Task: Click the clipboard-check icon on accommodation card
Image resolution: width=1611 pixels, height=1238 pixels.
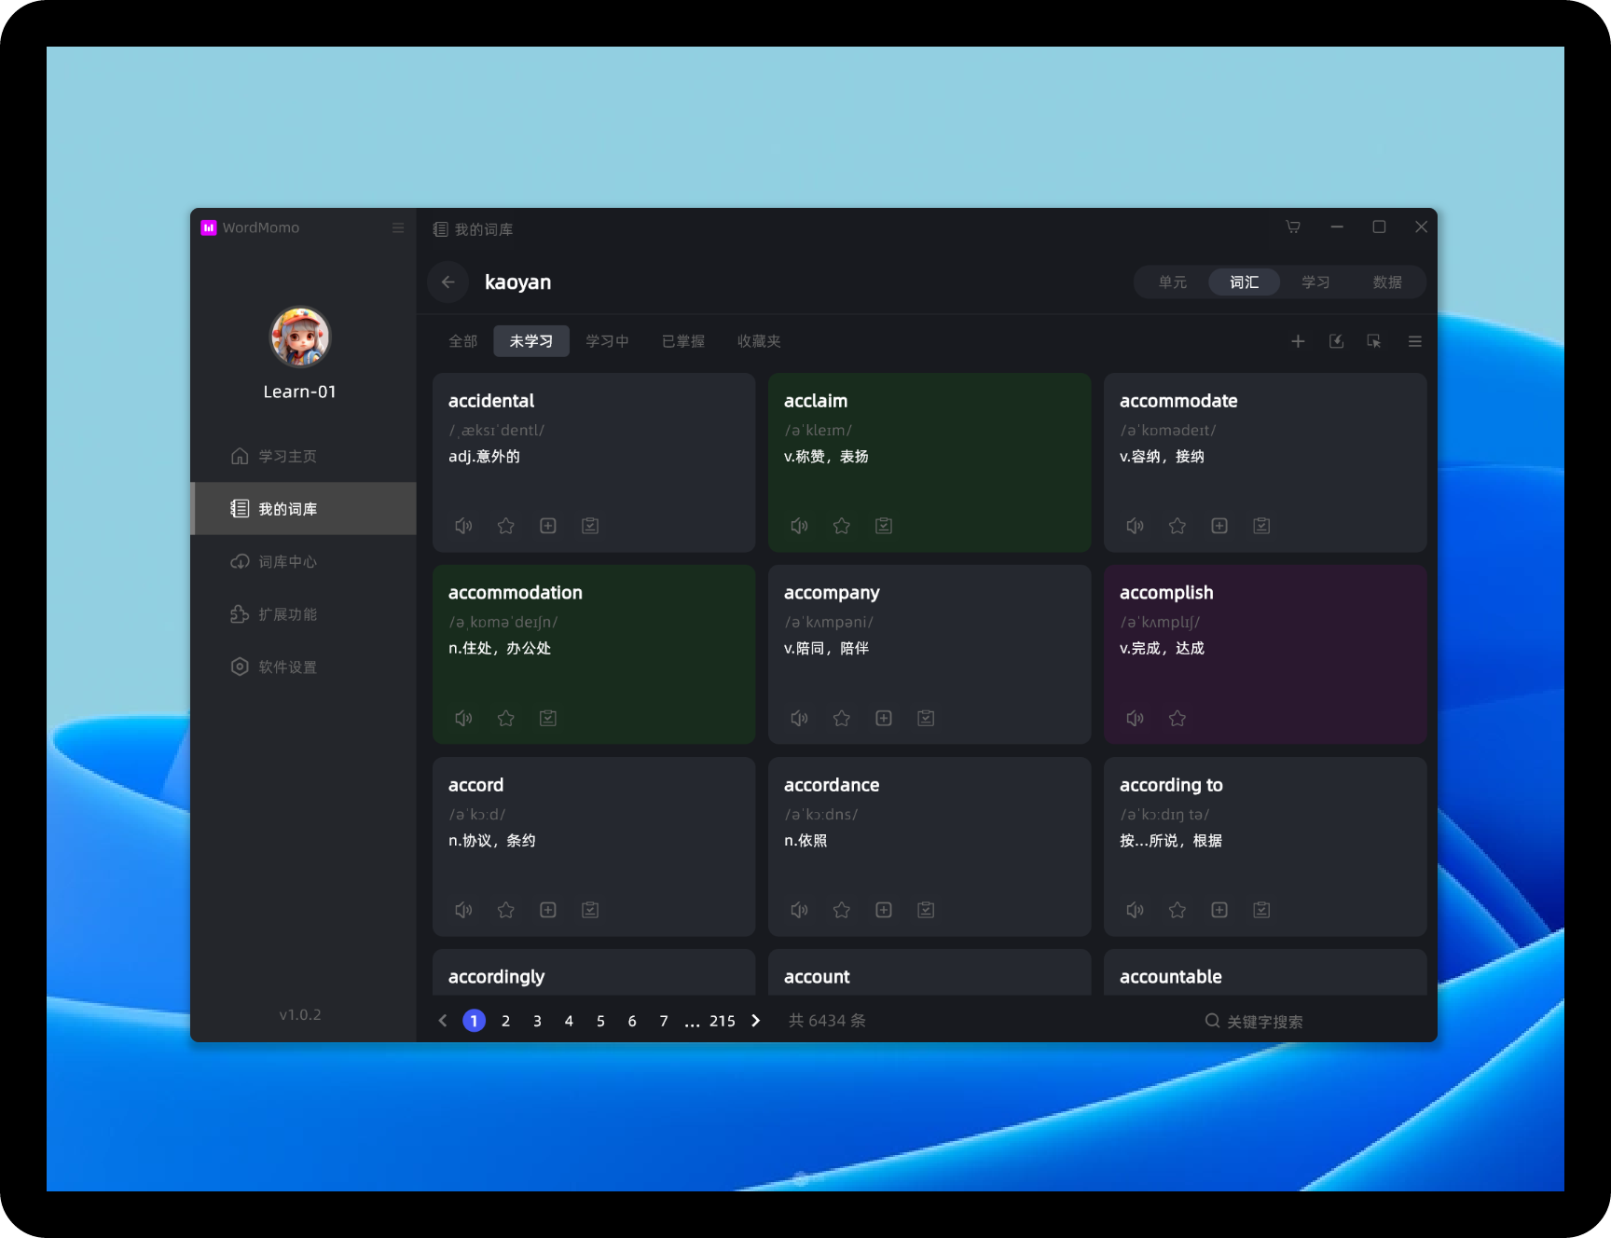Action: [548, 718]
